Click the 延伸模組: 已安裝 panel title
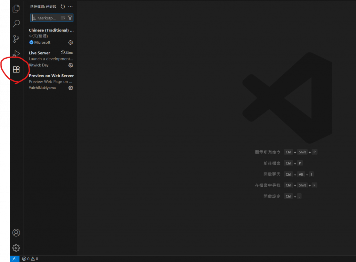356x262 pixels. tap(43, 7)
